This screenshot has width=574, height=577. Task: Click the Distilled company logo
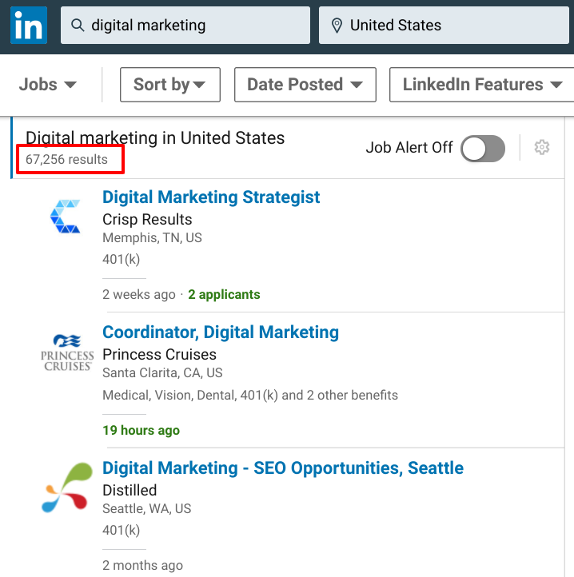[x=67, y=487]
